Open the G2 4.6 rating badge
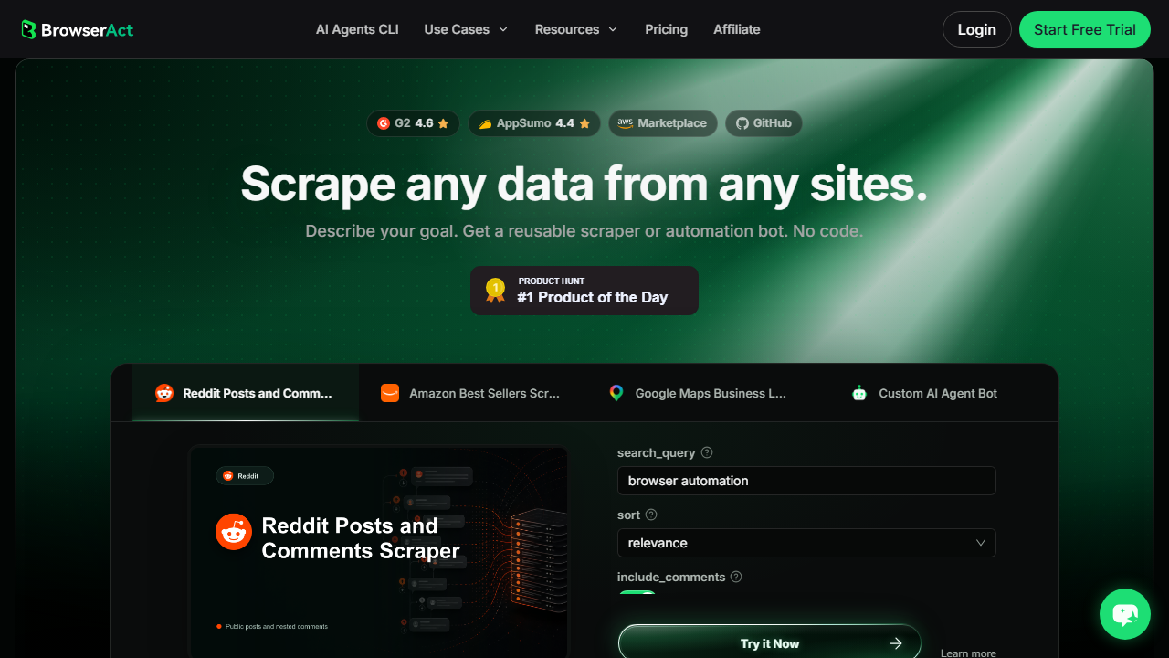This screenshot has height=658, width=1169. click(x=413, y=123)
